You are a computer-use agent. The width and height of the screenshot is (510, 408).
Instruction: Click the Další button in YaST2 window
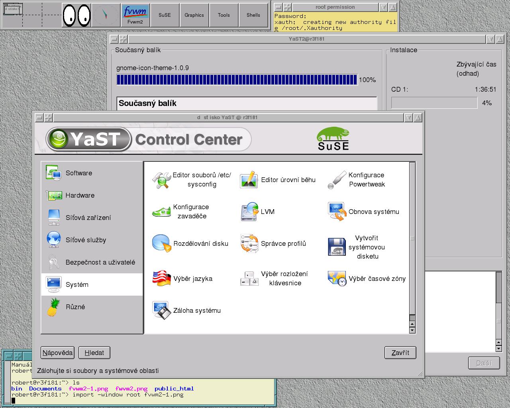(484, 363)
